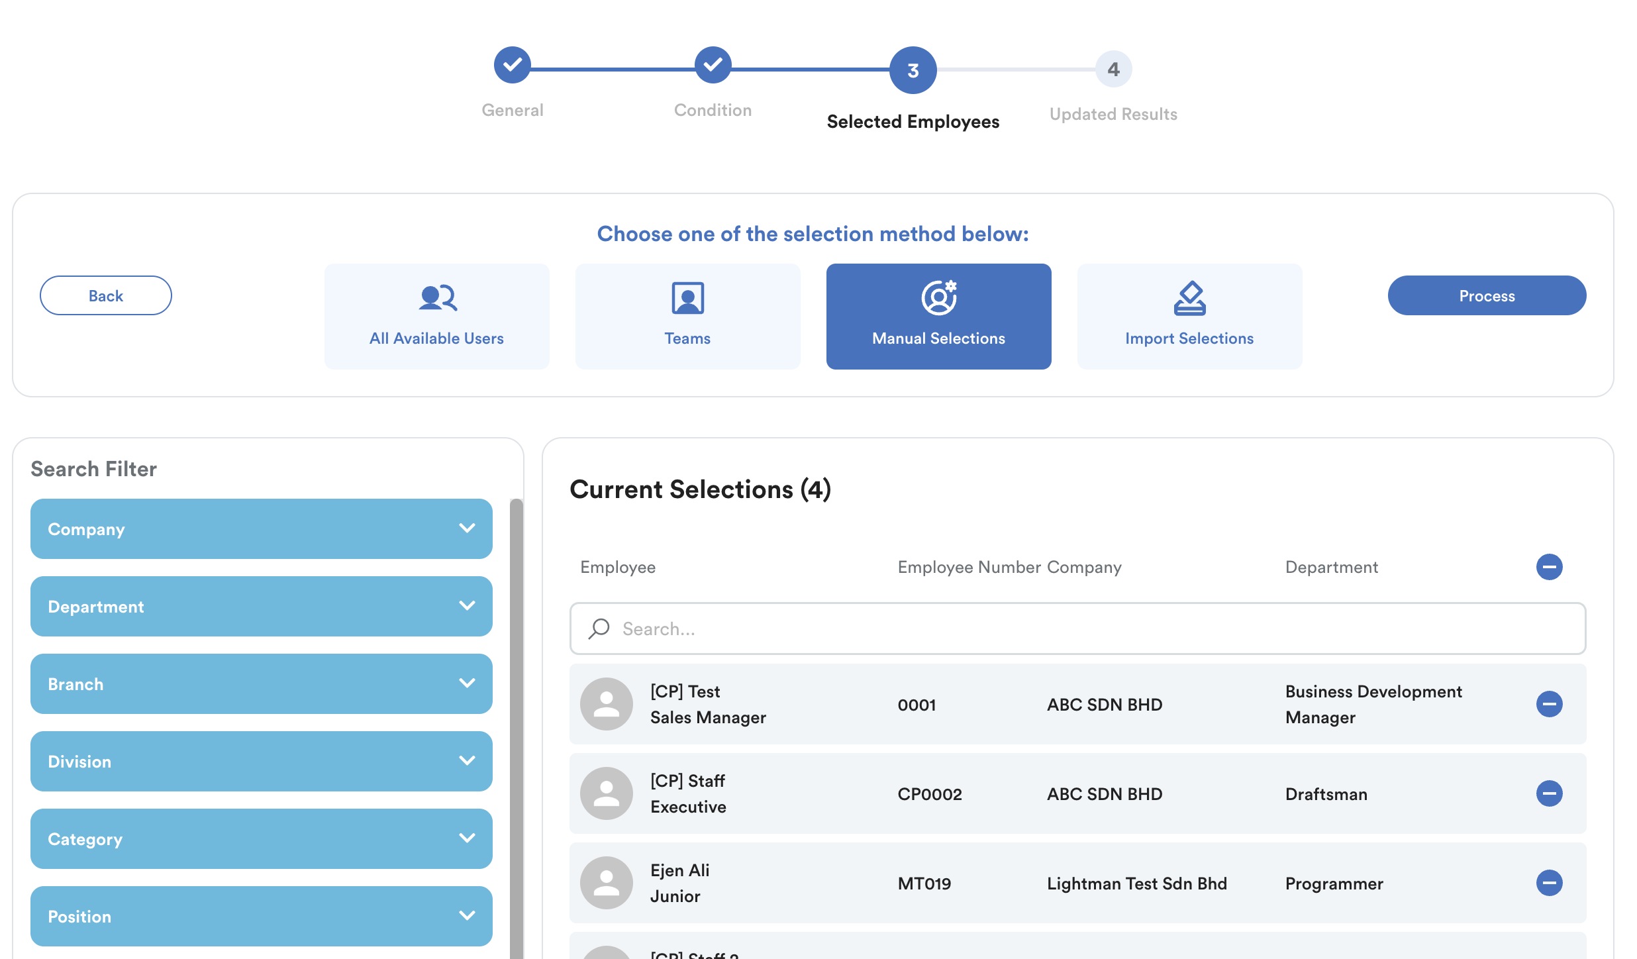Open the Branch filter chevron
This screenshot has height=959, width=1637.
[467, 683]
